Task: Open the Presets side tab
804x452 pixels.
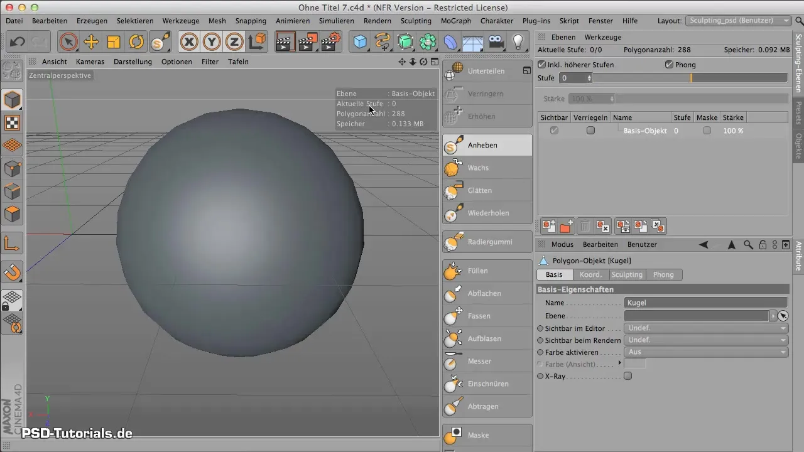Action: tap(798, 112)
